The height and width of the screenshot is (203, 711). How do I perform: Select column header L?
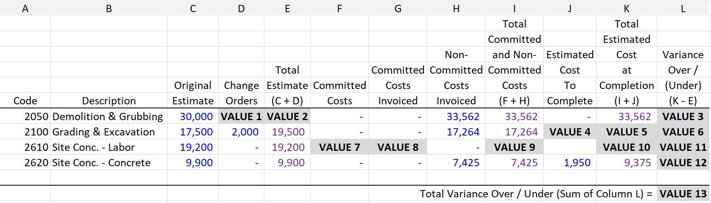coord(683,8)
